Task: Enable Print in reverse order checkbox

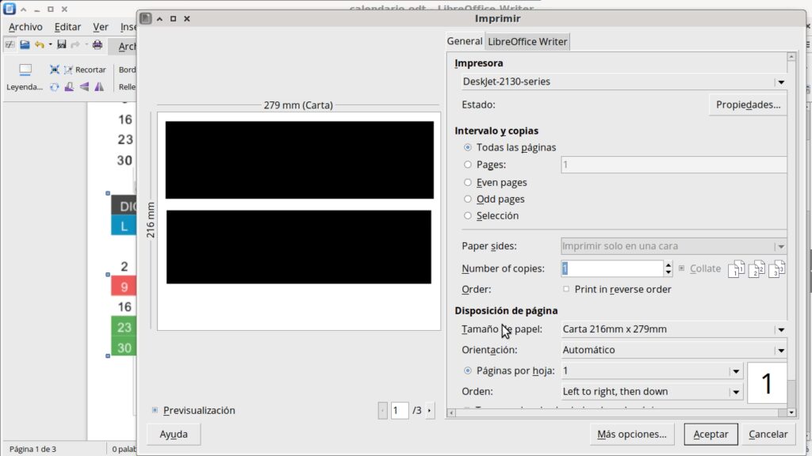Action: pos(566,289)
